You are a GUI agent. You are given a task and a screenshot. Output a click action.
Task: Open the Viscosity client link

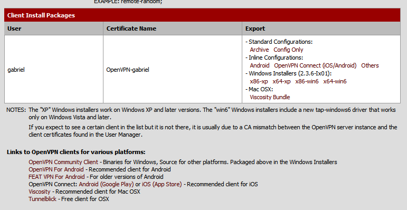pyautogui.click(x=39, y=192)
